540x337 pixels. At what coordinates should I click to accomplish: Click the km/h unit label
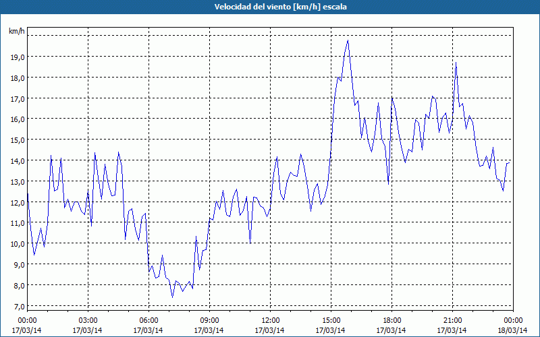17,32
